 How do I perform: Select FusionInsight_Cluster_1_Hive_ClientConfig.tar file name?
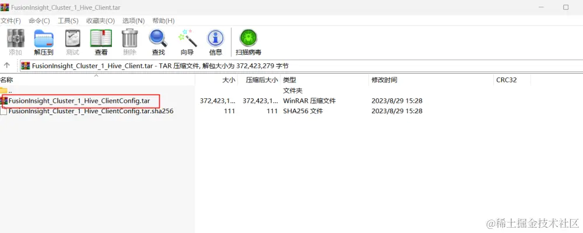pos(79,101)
